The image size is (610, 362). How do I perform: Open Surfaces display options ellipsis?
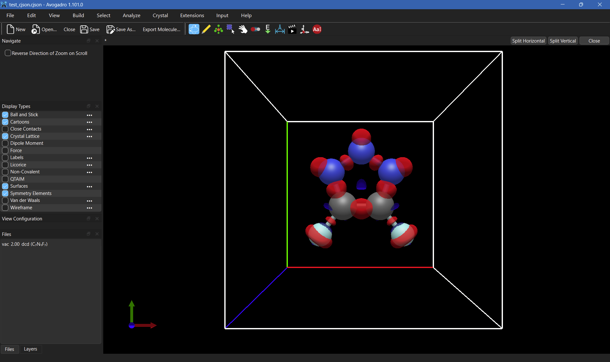pyautogui.click(x=90, y=186)
